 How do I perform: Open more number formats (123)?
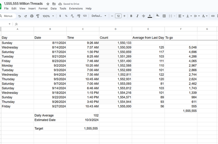pos(85,16)
